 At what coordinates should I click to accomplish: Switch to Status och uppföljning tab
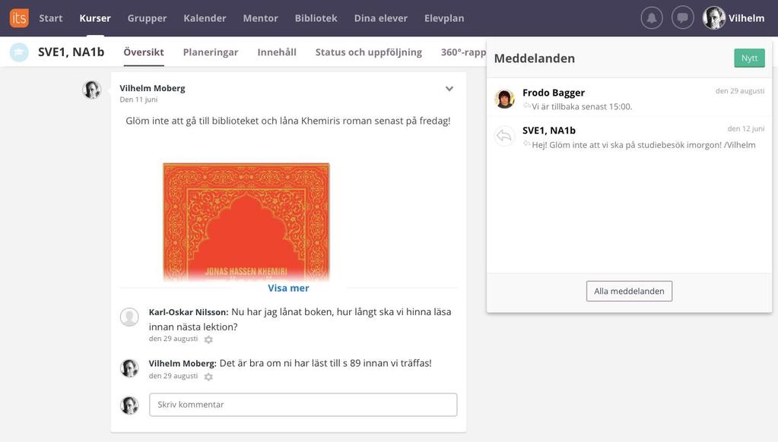click(x=369, y=52)
